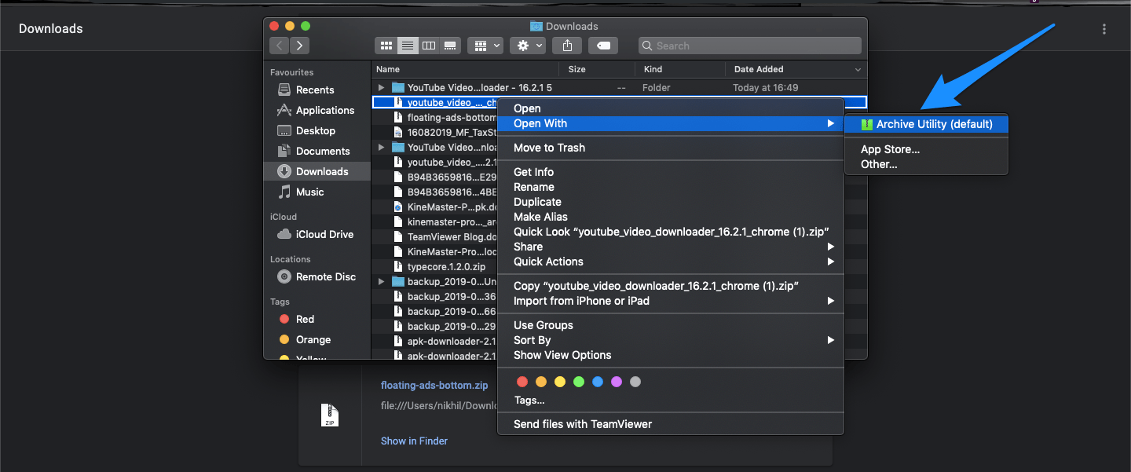Select iCloud Drive in the sidebar

321,234
